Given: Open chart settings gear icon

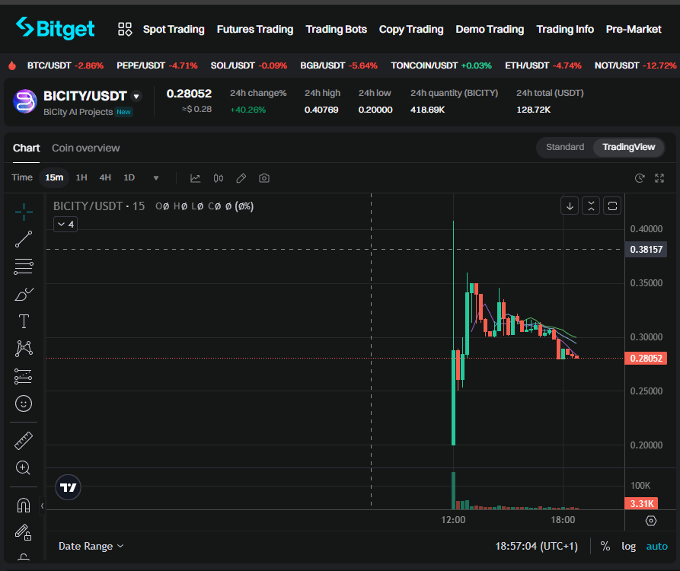Looking at the screenshot, I should pos(651,521).
